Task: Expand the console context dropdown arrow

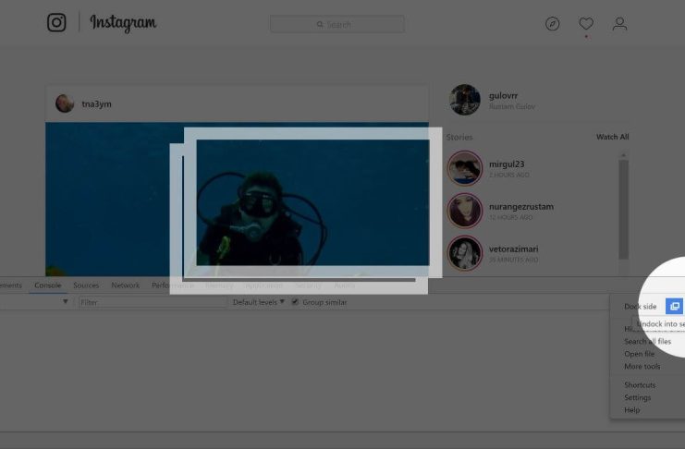Action: [65, 302]
